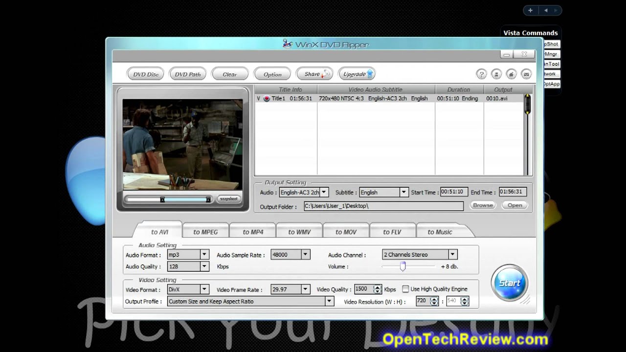Open the Output Profile dropdown
The height and width of the screenshot is (352, 626).
(330, 301)
